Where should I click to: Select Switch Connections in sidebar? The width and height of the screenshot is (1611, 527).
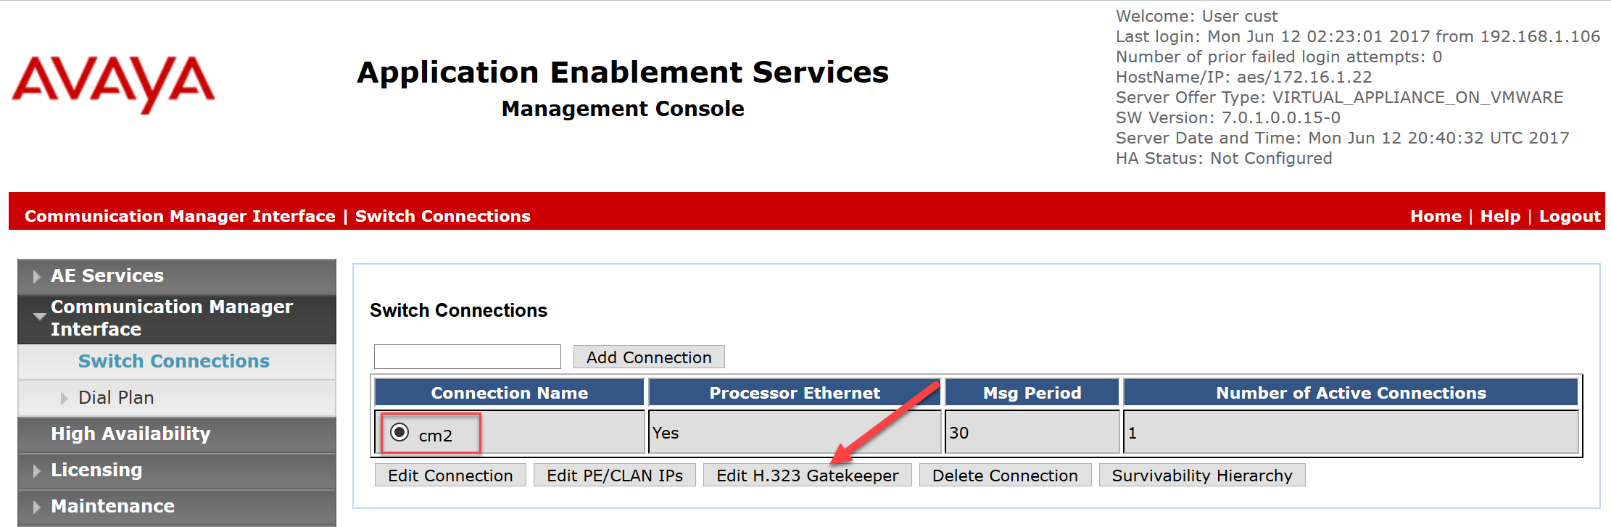point(174,361)
